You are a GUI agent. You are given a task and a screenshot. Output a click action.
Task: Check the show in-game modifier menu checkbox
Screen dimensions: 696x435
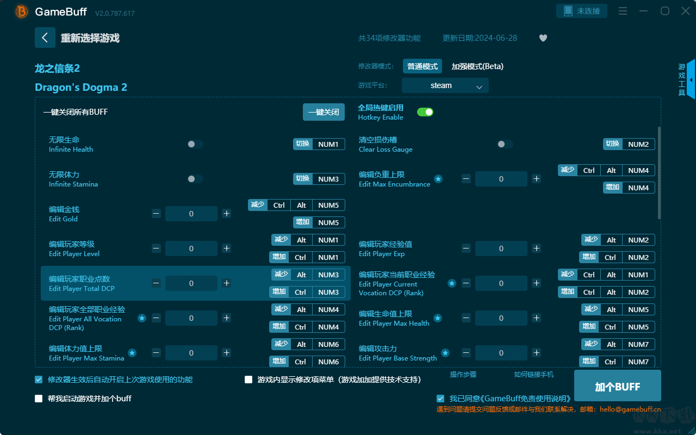click(x=248, y=380)
